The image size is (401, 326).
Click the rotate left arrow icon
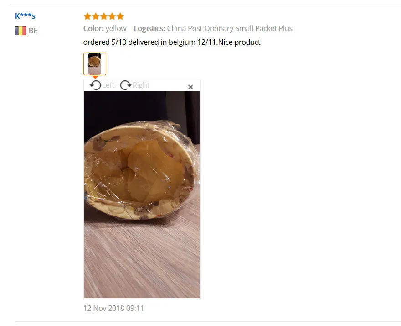pyautogui.click(x=95, y=85)
